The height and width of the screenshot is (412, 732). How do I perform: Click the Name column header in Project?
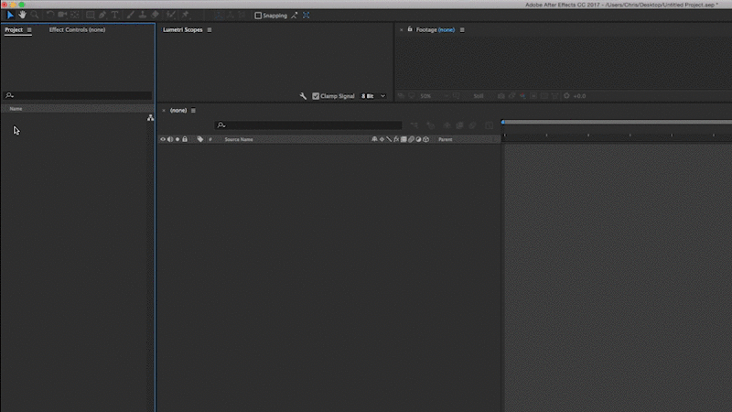[16, 109]
